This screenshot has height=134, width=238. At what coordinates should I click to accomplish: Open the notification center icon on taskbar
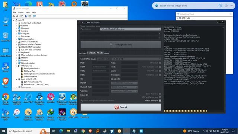(233, 131)
